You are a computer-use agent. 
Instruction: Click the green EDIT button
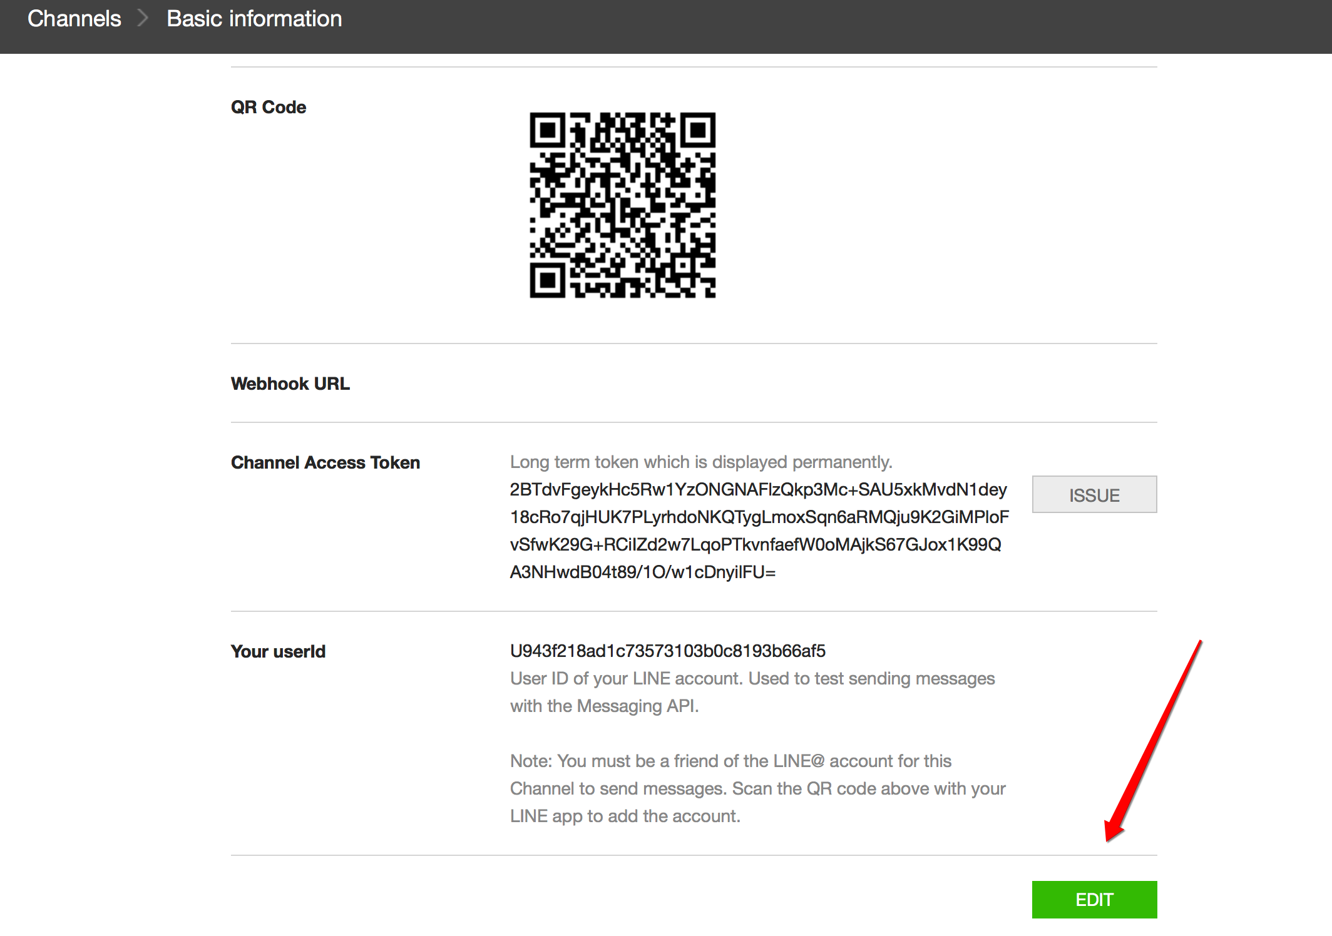pyautogui.click(x=1094, y=899)
